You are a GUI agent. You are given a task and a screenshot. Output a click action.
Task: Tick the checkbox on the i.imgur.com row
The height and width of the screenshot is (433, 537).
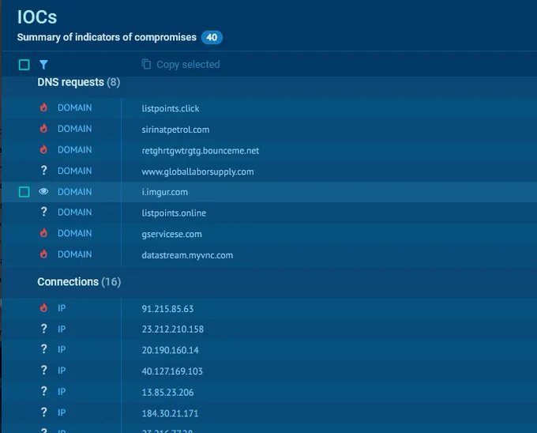pos(24,192)
